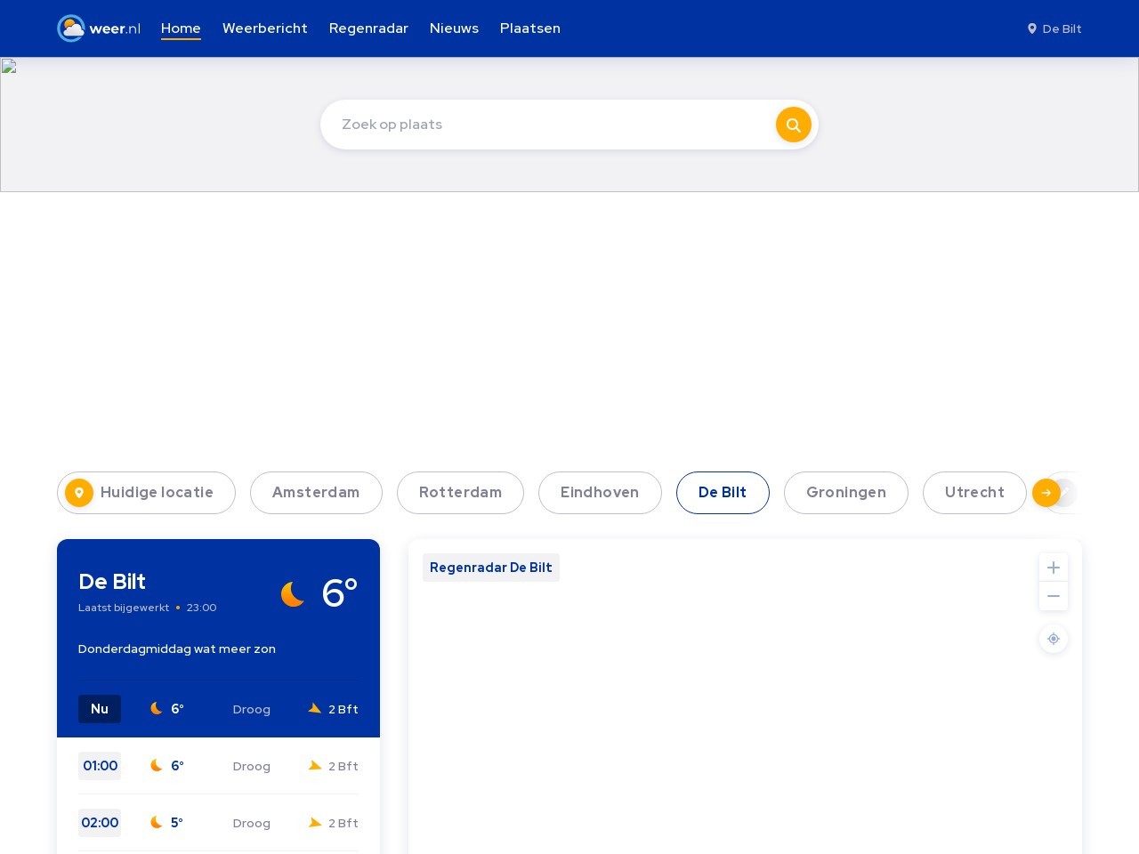The width and height of the screenshot is (1139, 854).
Task: Click the Donderdagmiddag wat meer zon text
Action: click(x=177, y=649)
